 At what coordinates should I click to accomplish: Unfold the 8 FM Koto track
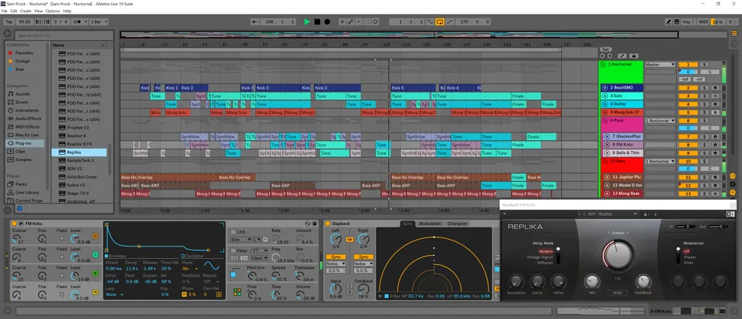coord(607,145)
